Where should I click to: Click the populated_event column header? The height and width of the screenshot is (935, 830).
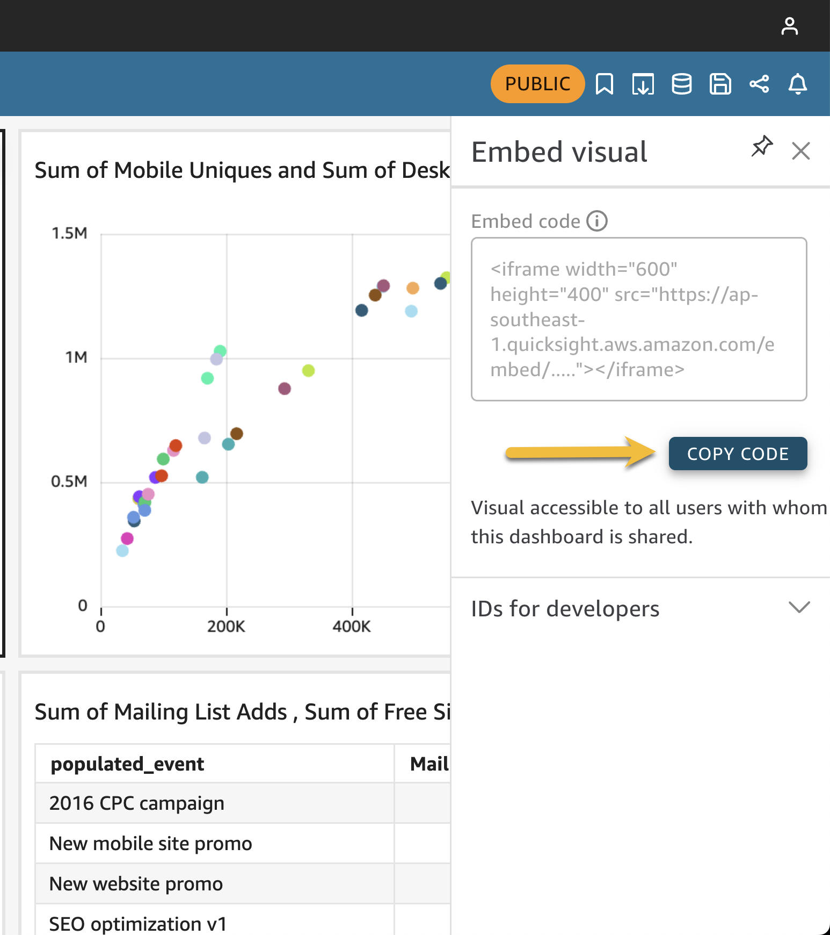(127, 764)
